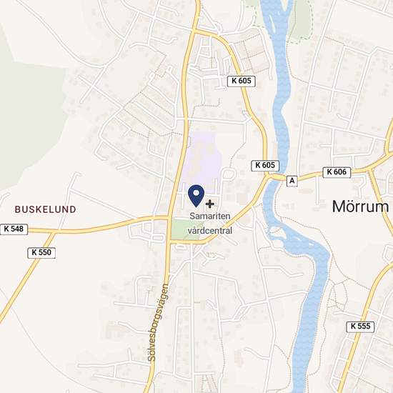Click the K 550 road shield
Viewport: 393px width, 393px height.
point(41,253)
